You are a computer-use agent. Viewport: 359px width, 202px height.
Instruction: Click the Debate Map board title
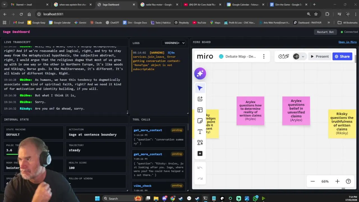[x=241, y=56]
